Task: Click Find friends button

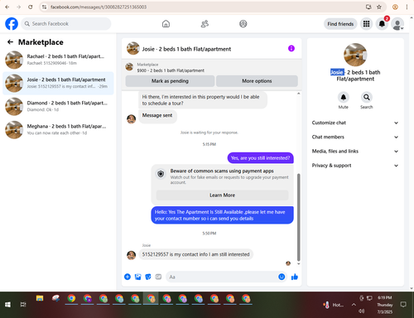Action: [x=340, y=24]
